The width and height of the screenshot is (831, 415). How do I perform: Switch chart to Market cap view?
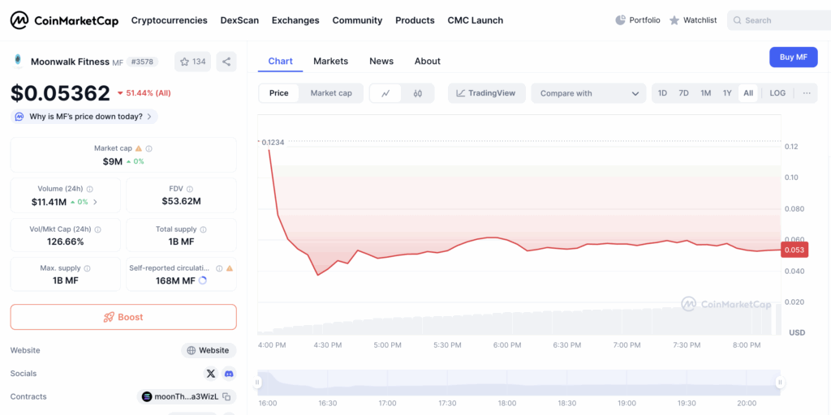(x=331, y=93)
